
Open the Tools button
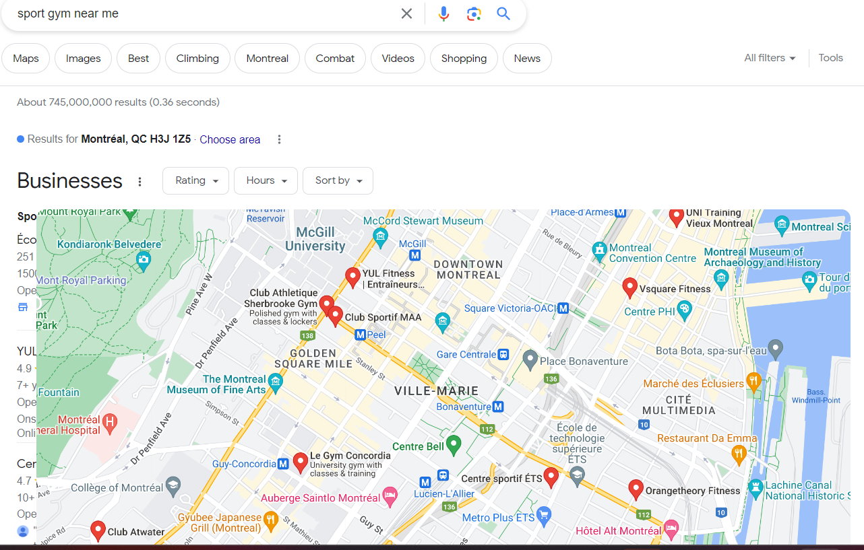830,58
